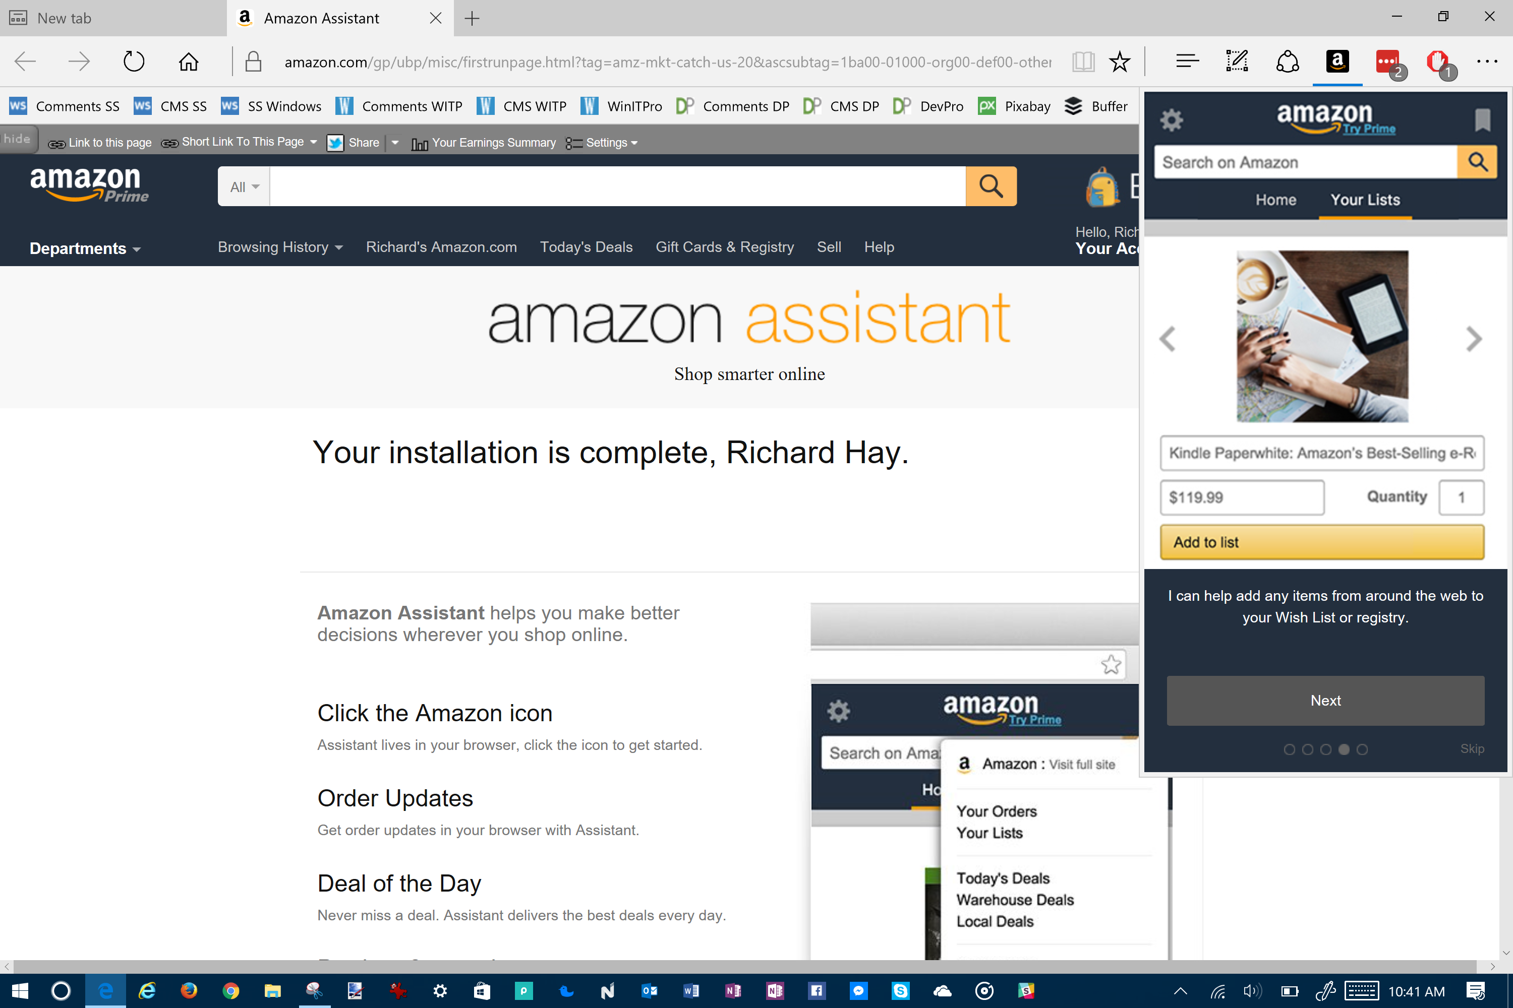This screenshot has height=1008, width=1513.
Task: Click the Skip link
Action: 1472,749
